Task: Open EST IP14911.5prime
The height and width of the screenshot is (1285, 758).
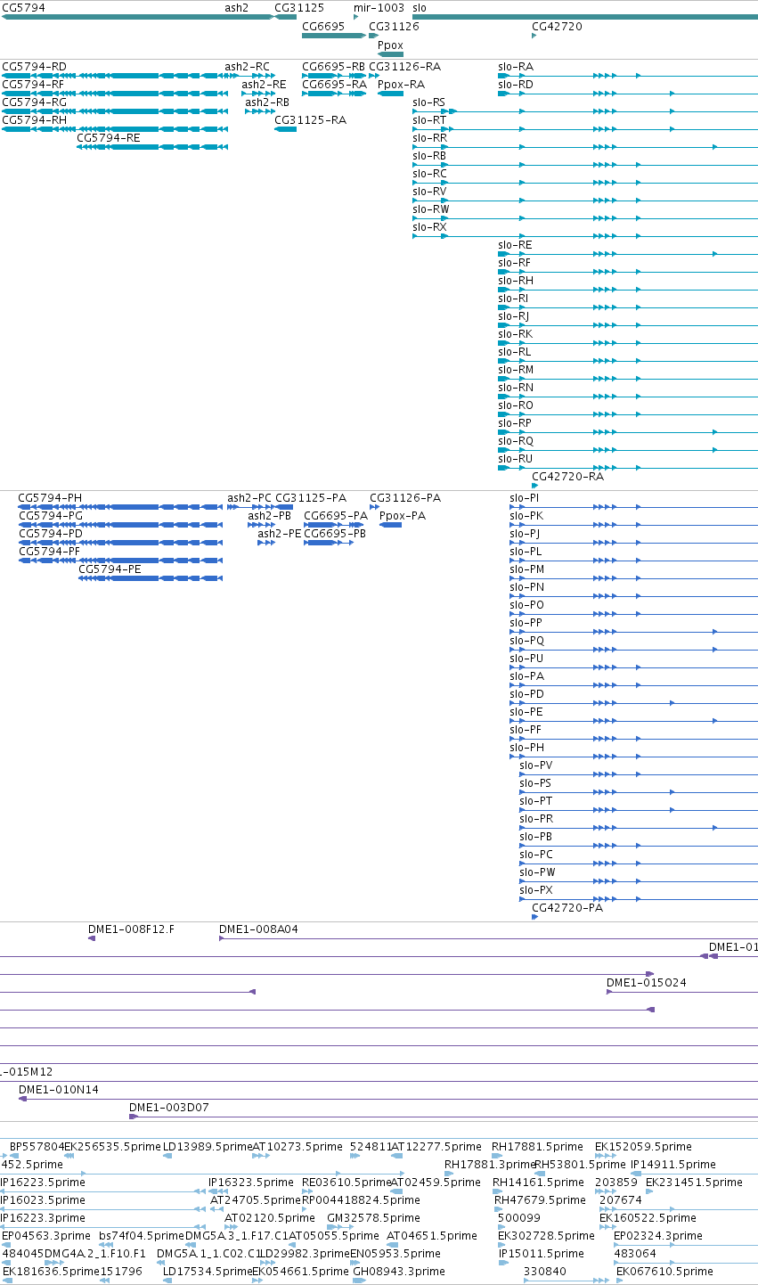Action: [x=672, y=1165]
